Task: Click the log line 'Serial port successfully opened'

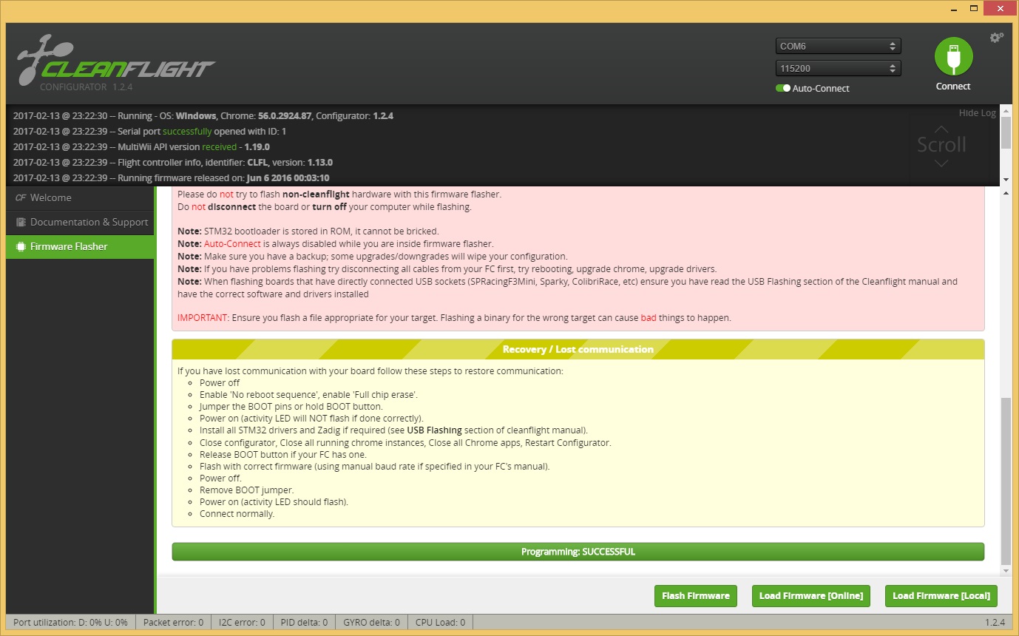Action: pos(149,131)
